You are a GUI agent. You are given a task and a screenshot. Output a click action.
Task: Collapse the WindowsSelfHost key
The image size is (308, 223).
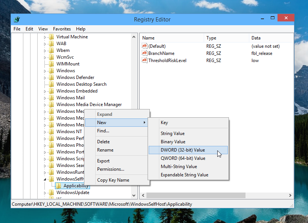pyautogui.click(x=45, y=179)
